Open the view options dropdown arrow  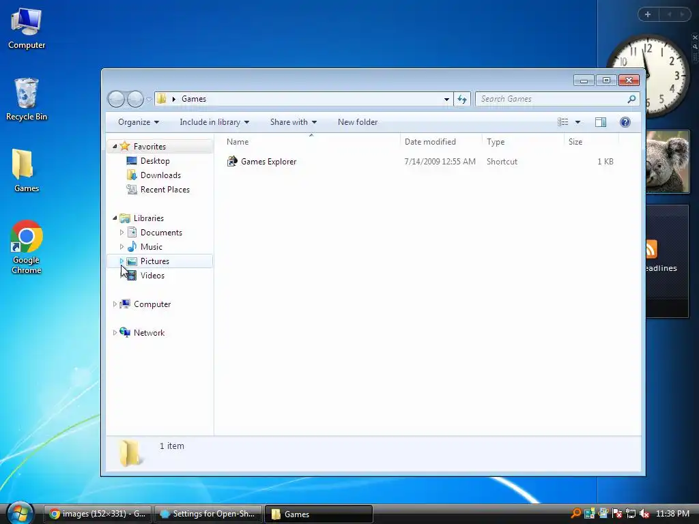point(577,122)
